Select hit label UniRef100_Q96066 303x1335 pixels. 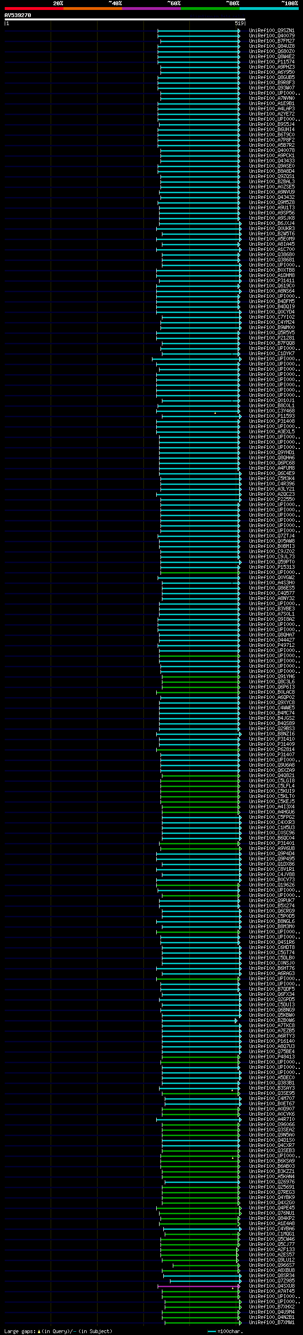tap(272, 1124)
